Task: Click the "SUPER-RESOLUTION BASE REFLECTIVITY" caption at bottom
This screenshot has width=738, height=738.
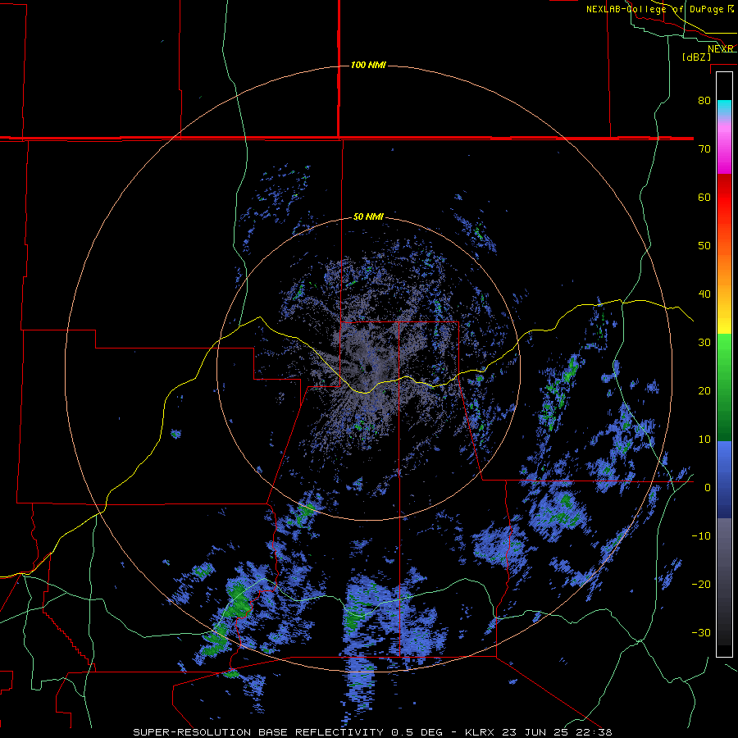Action: (258, 732)
